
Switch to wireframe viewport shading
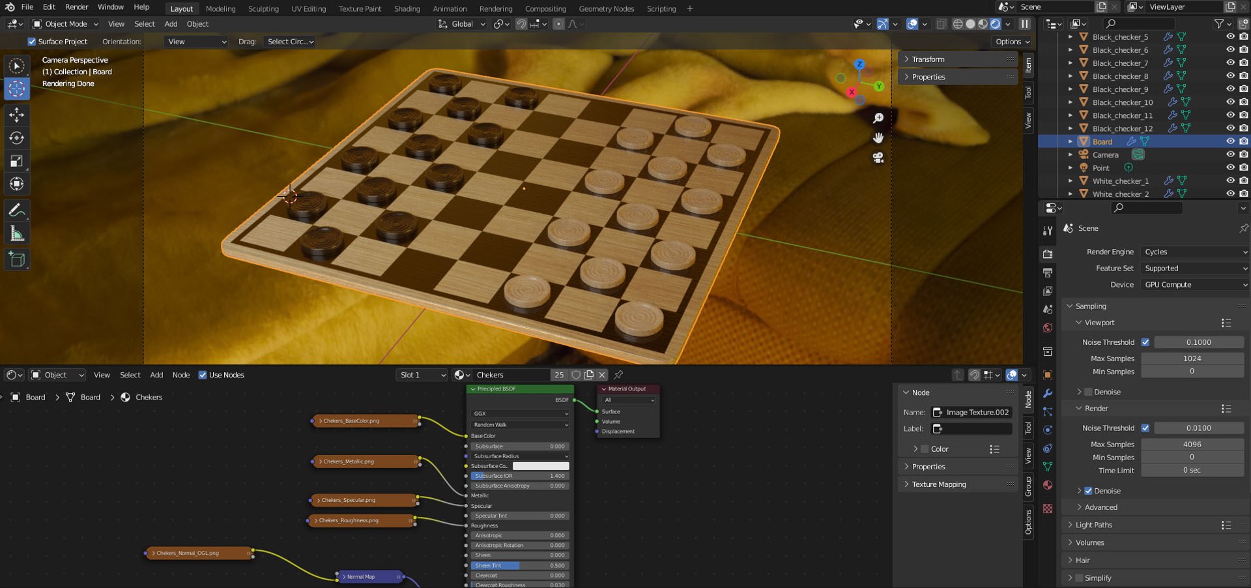(958, 24)
